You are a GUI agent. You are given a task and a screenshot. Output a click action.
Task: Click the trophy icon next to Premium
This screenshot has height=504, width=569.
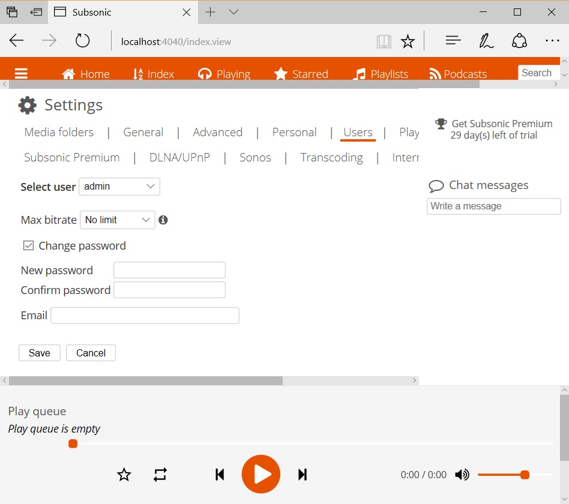[x=441, y=124]
